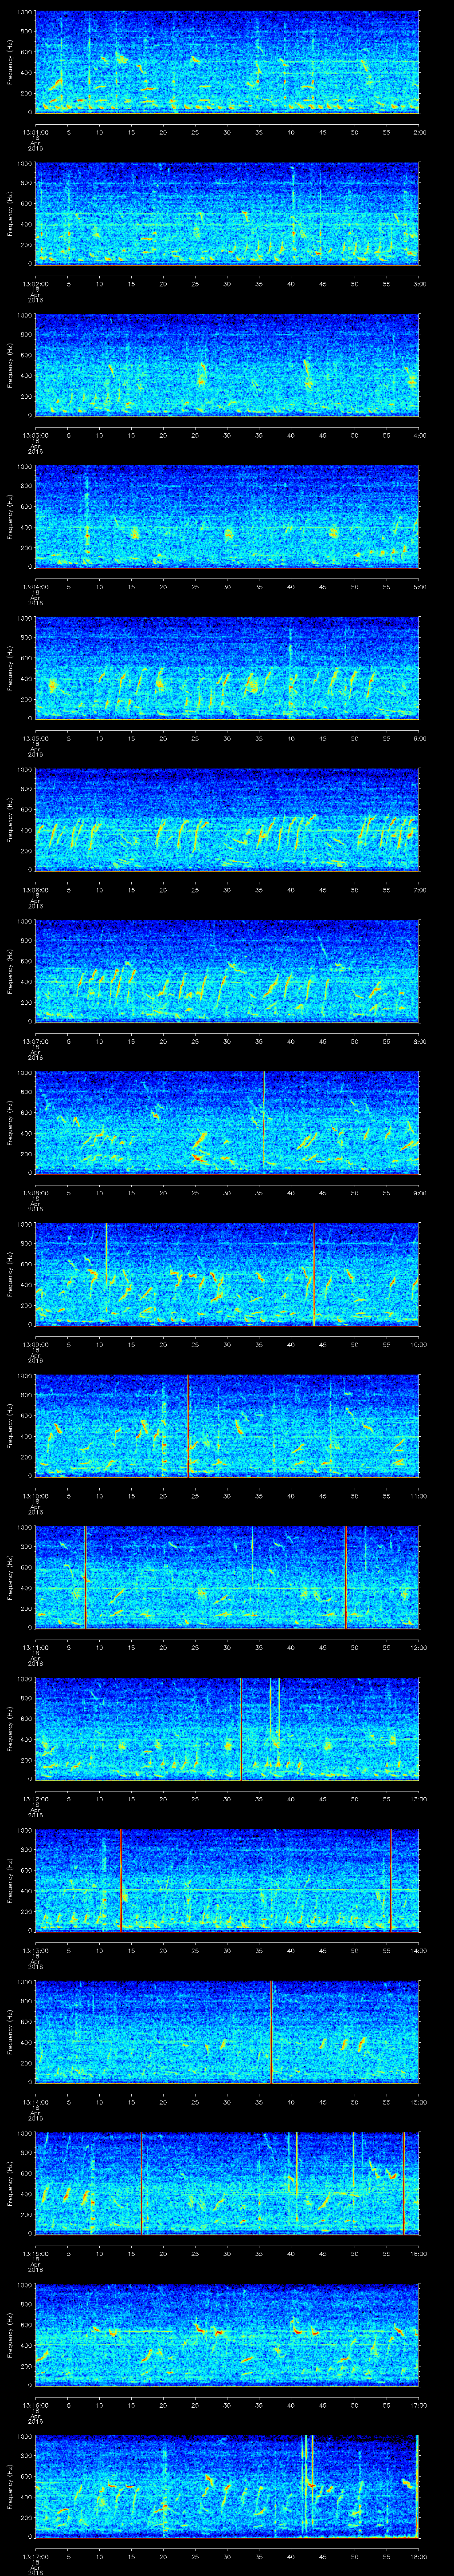This screenshot has height=2576, width=454.
Task: Open the spectrogram panel starting at 13:03:00
Action: tap(227, 365)
